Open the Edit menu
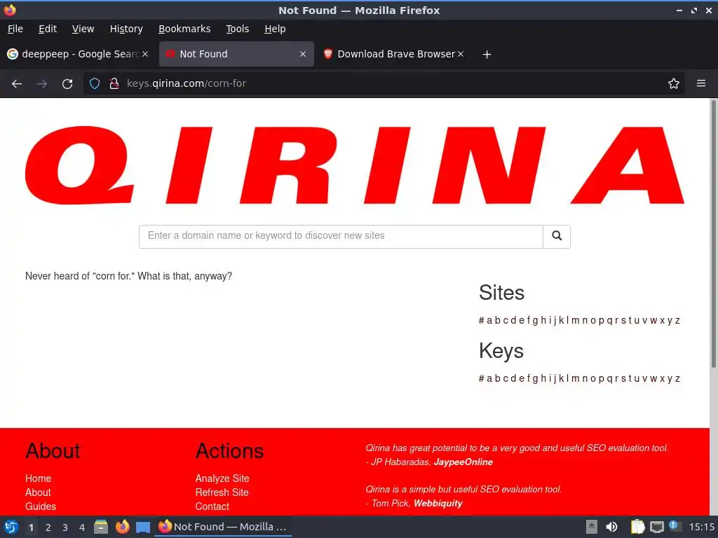This screenshot has height=538, width=718. click(x=48, y=29)
